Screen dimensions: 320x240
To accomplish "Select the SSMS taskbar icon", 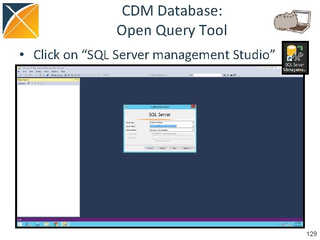I will (65, 224).
